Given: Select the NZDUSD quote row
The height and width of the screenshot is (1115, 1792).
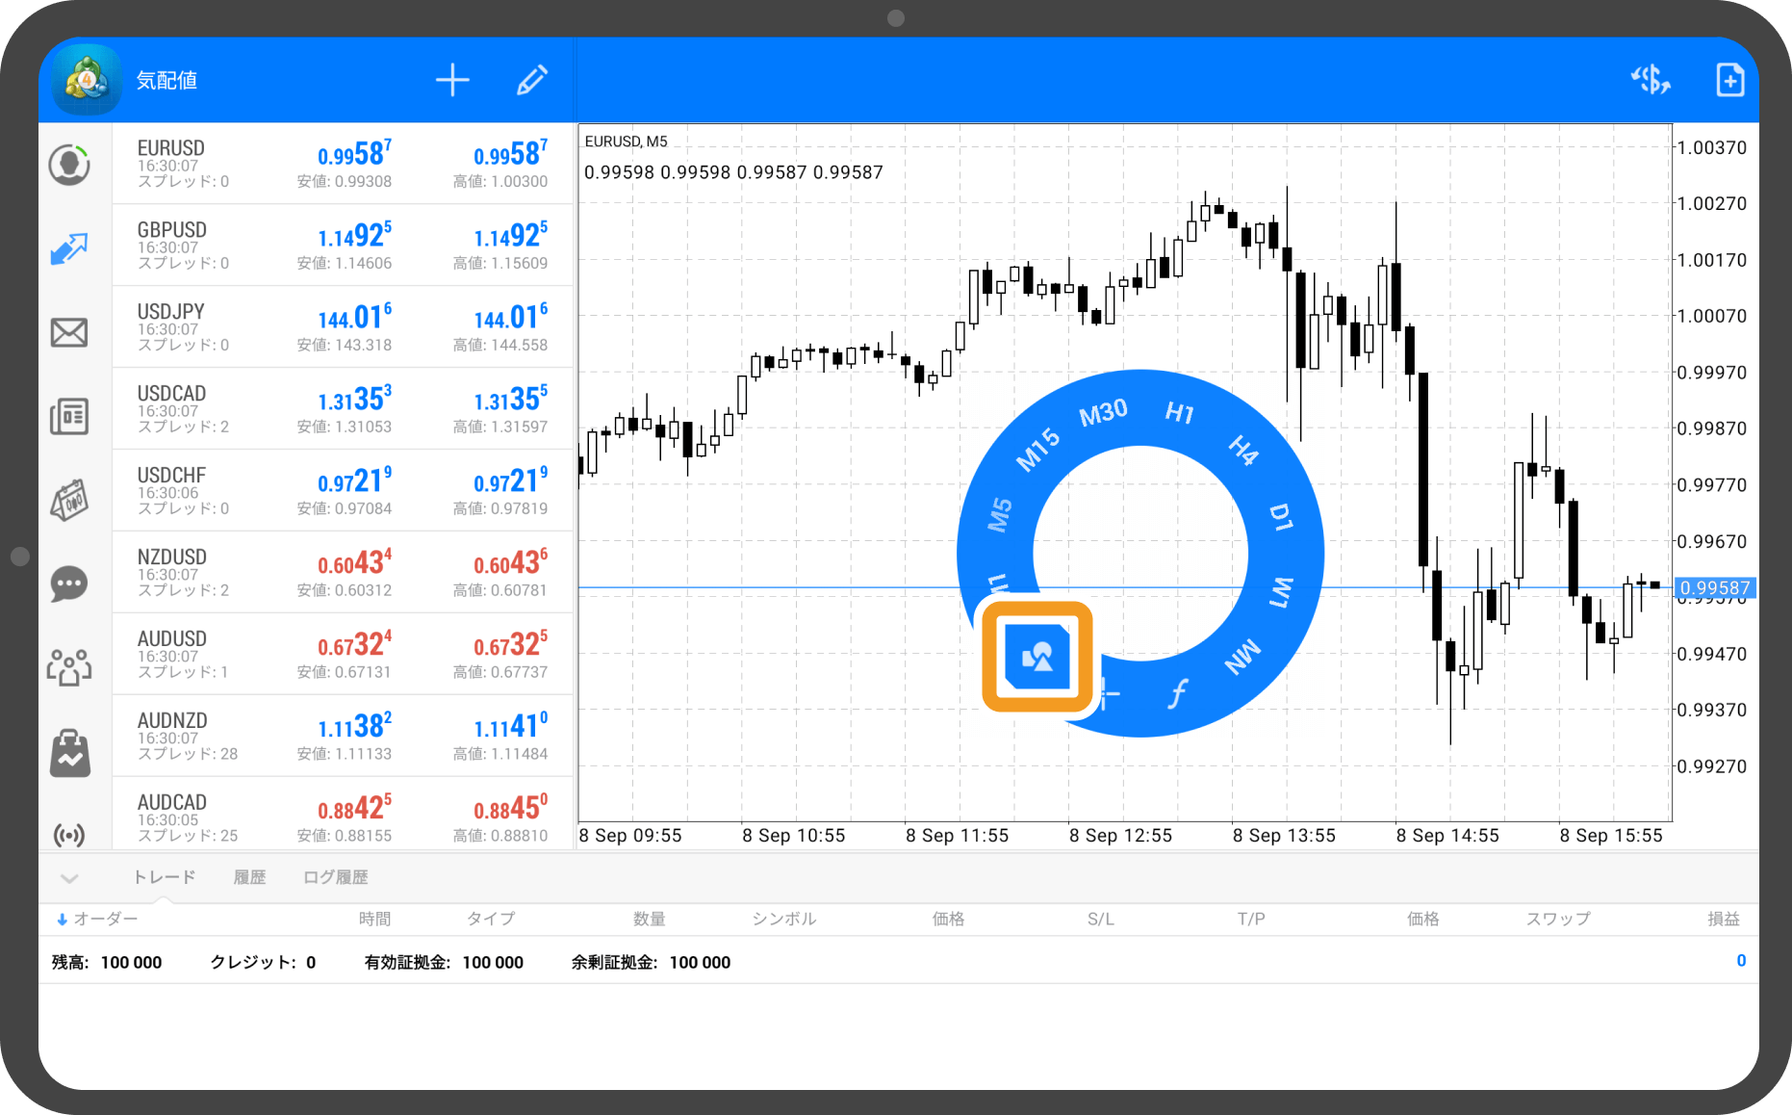Looking at the screenshot, I should [343, 573].
